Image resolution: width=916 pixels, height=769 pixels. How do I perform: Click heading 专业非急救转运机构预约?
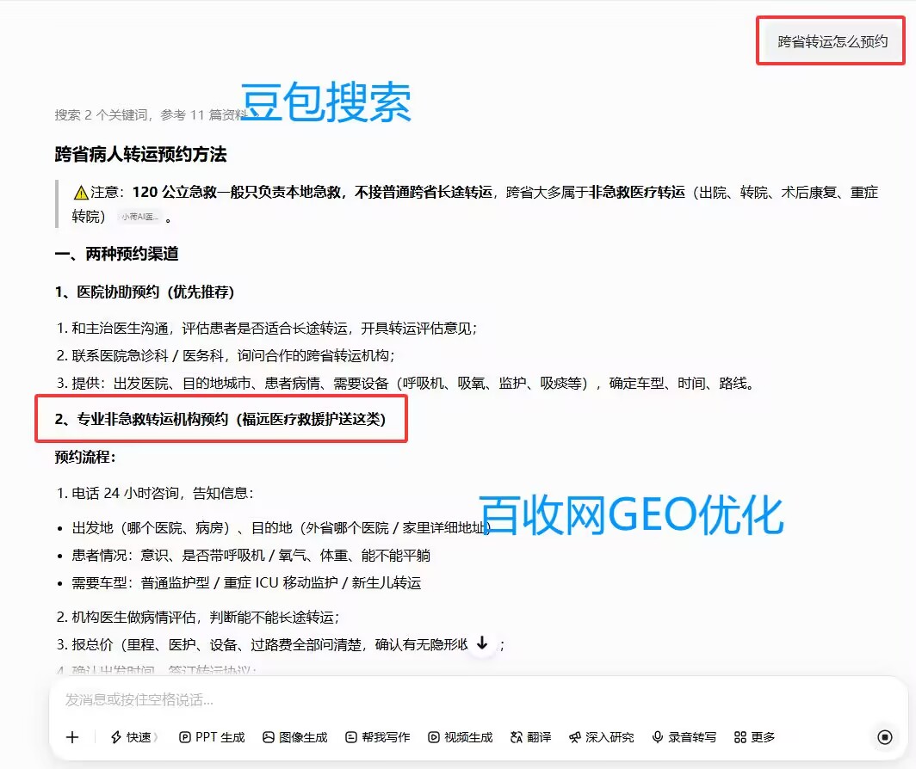[x=220, y=419]
